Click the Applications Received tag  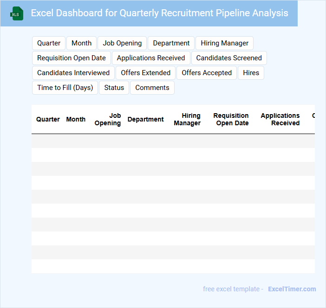[151, 58]
